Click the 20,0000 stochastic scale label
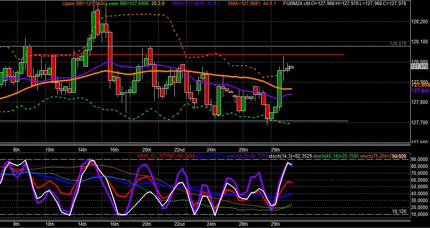The width and height of the screenshot is (430, 228). click(420, 207)
